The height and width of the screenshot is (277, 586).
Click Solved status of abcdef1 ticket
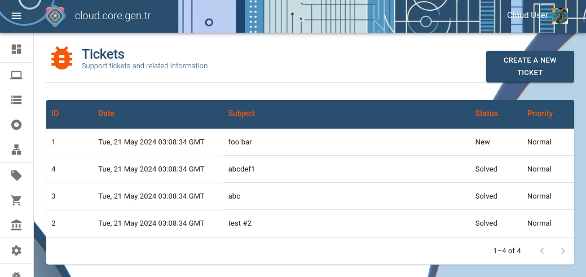pos(486,169)
